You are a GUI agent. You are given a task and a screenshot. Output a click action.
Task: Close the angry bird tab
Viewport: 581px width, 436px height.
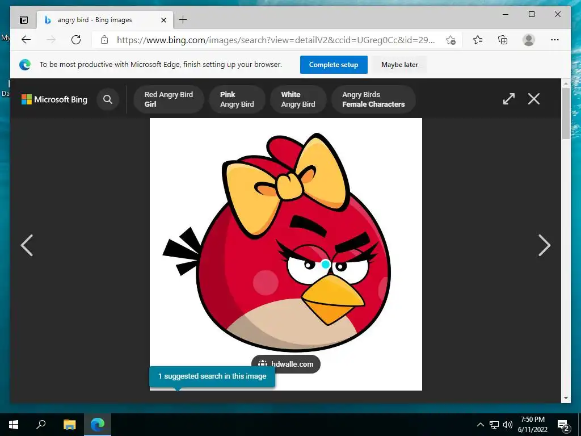163,20
